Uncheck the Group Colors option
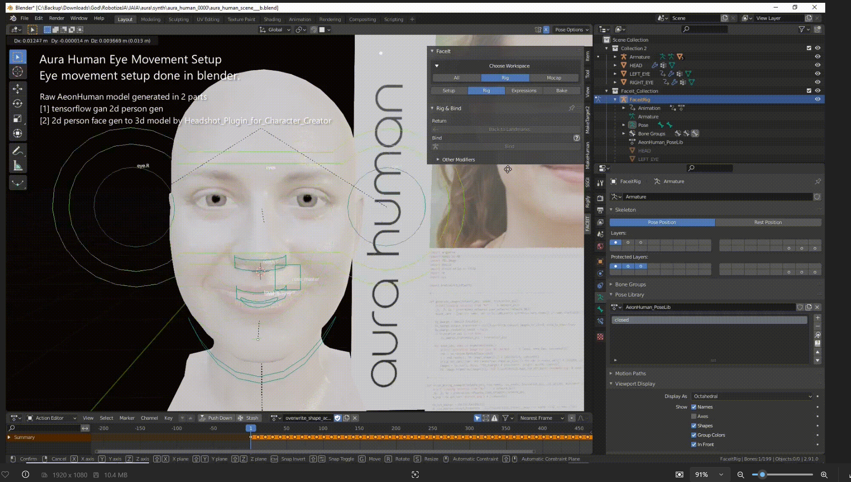Screen dimensions: 851x482 (694, 435)
